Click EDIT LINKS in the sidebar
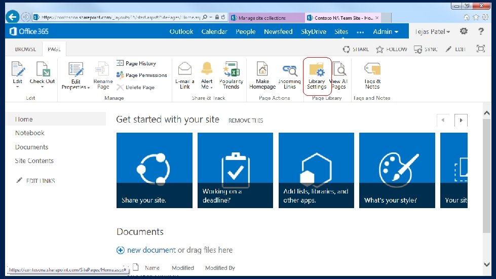496x279 pixels. coord(36,181)
